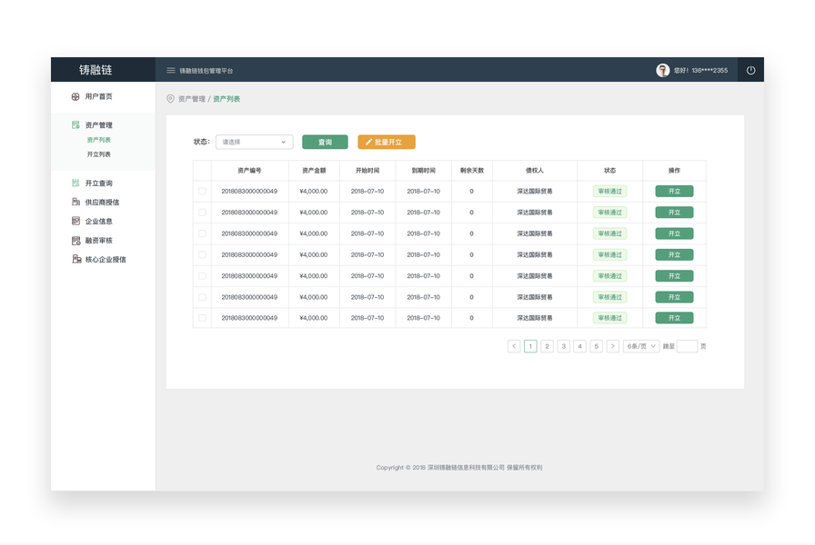Viewport: 815px width, 545px height.
Task: Click the 资产编号 column header
Action: pos(249,170)
